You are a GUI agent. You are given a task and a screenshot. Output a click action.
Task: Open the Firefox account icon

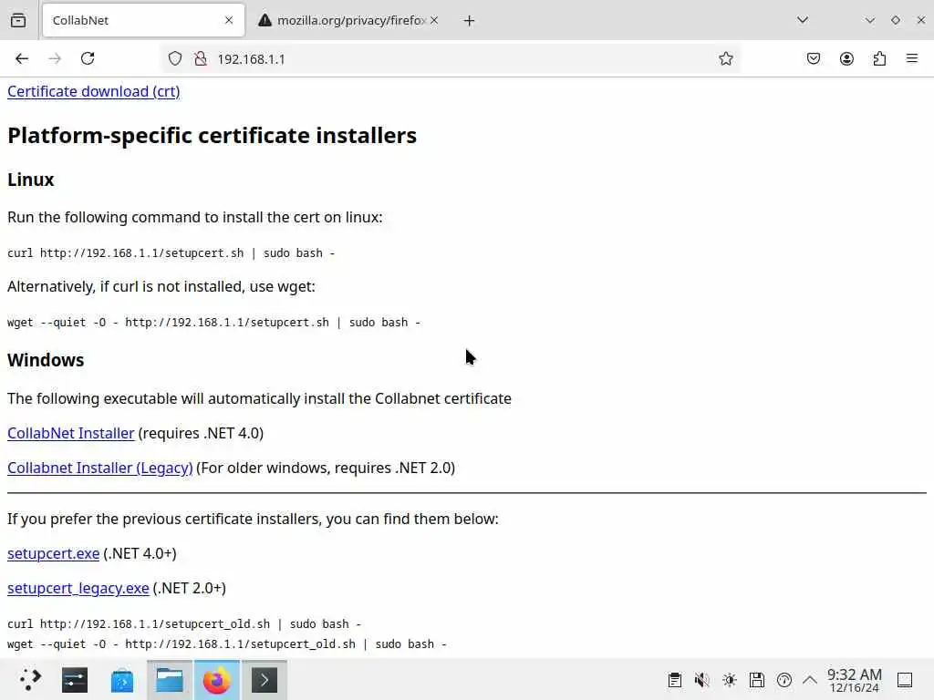[846, 58]
